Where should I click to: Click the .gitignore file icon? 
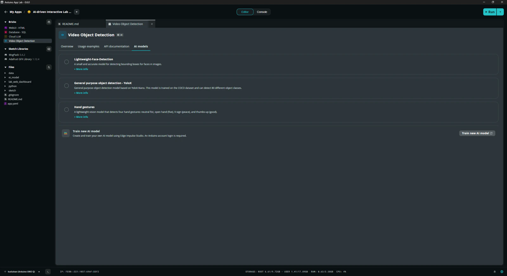pos(5,95)
